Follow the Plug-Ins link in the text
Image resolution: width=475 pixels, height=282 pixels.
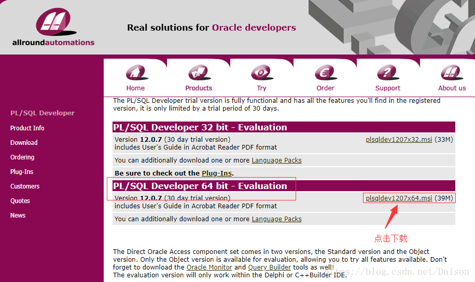pos(217,173)
